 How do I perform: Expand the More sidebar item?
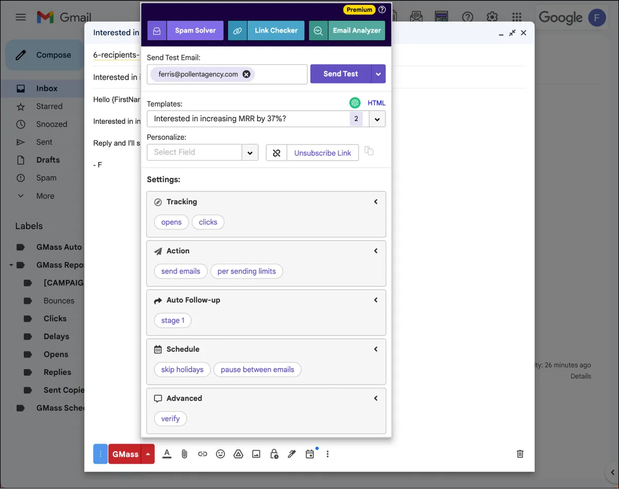point(45,196)
